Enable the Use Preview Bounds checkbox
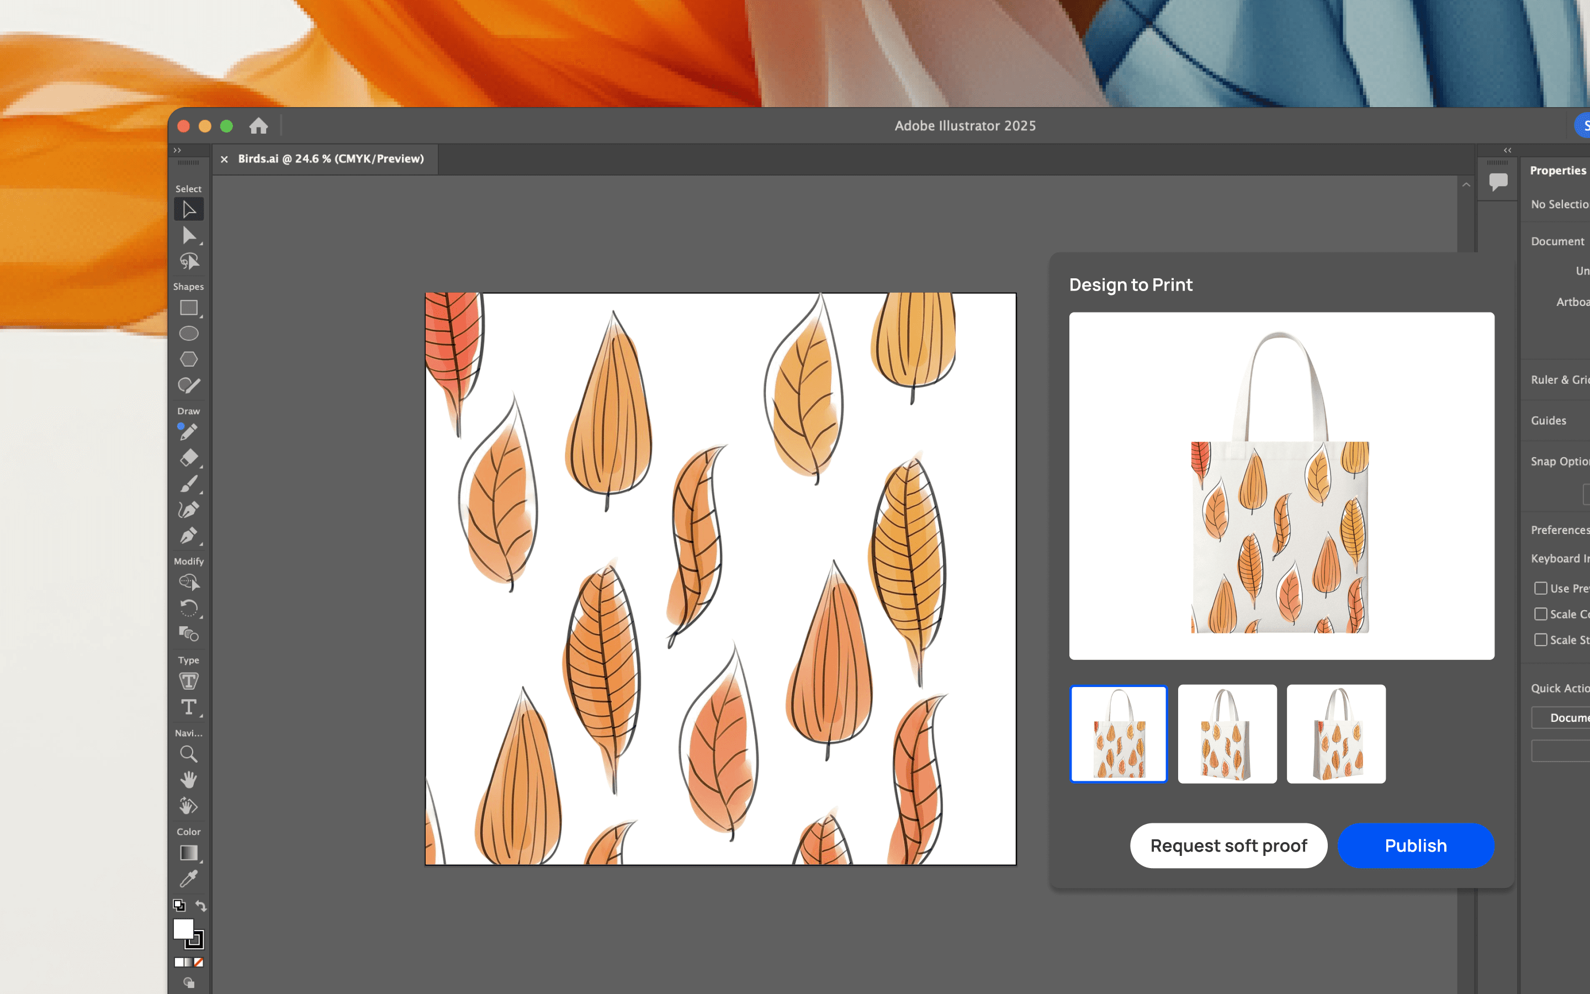Screen dimensions: 1590x994 (1540, 588)
